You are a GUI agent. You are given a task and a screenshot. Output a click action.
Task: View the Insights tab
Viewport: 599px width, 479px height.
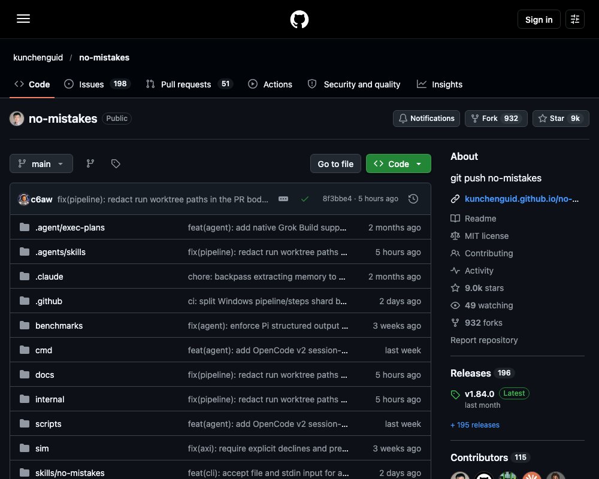tap(439, 84)
